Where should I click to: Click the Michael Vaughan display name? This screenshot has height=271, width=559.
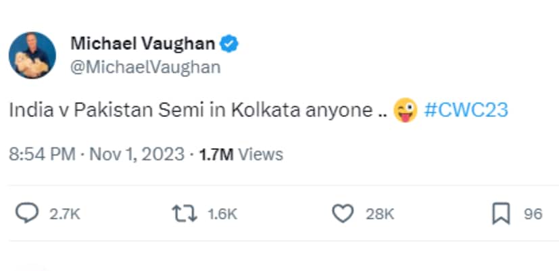[143, 45]
